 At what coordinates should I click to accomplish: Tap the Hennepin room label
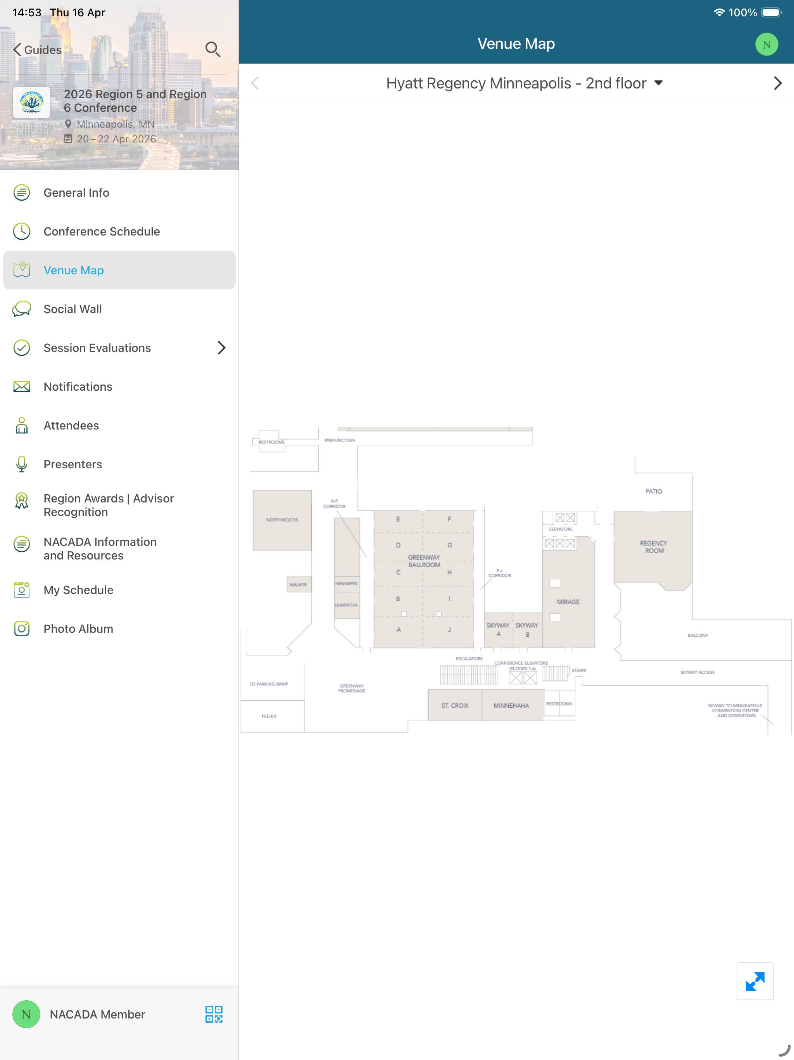pos(346,584)
